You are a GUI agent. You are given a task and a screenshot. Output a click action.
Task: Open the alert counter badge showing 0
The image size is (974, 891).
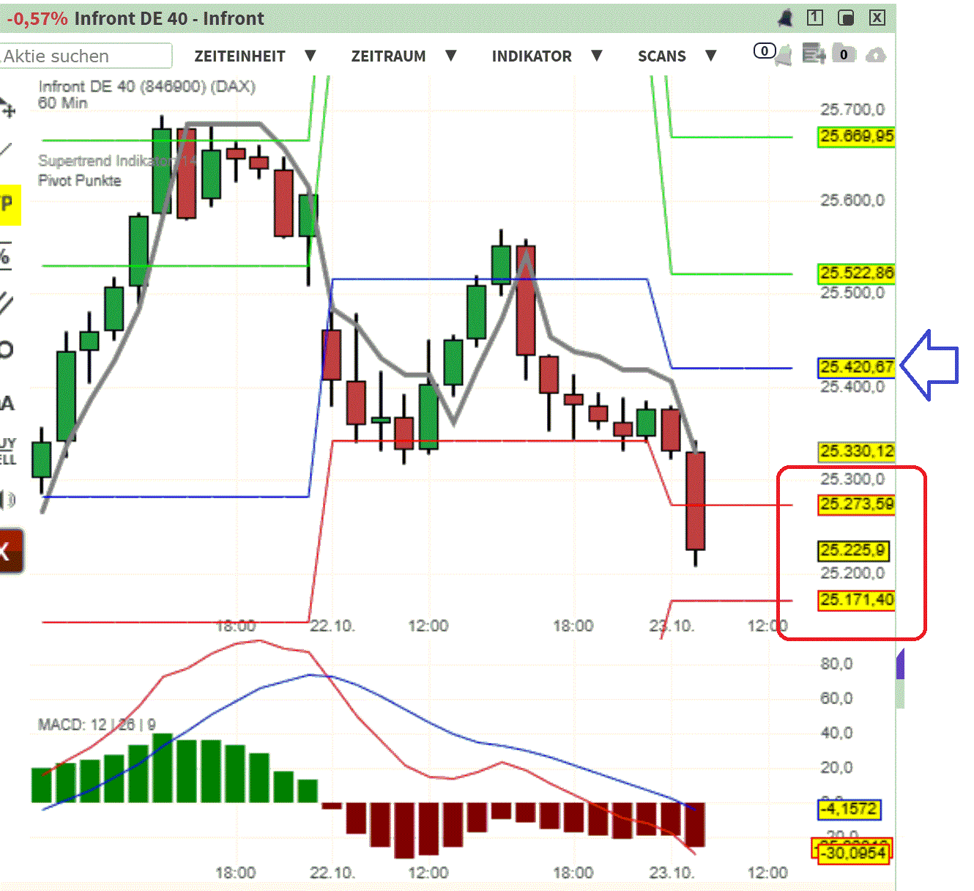tap(764, 51)
